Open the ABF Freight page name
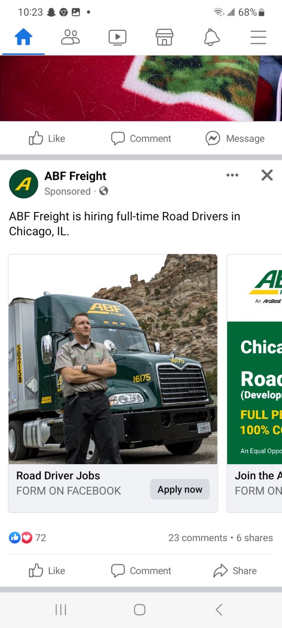This screenshot has height=628, width=282. coord(75,176)
